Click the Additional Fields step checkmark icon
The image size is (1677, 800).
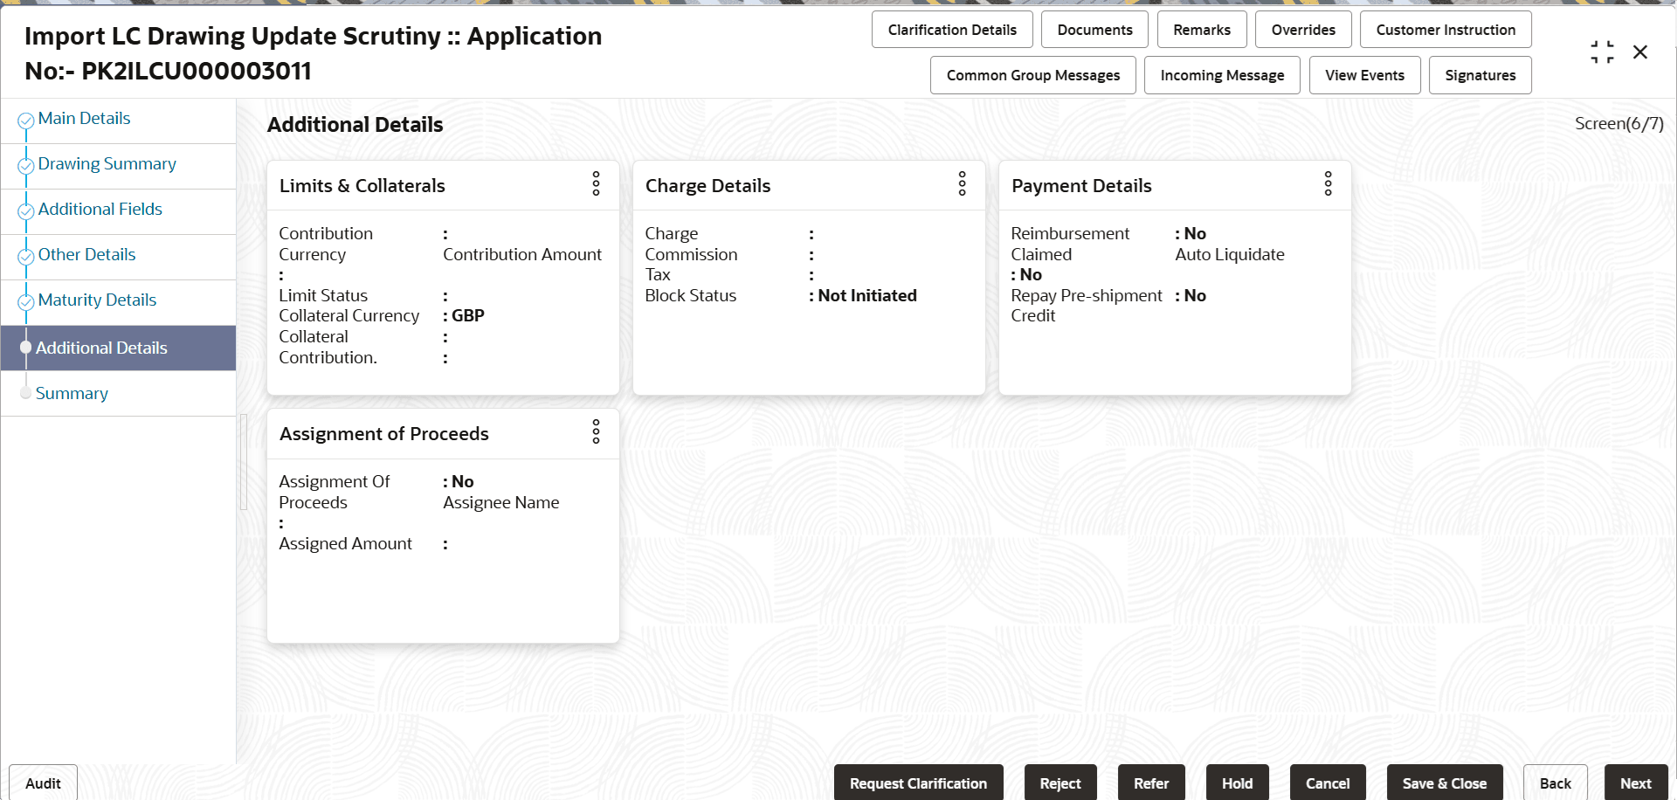(x=26, y=211)
